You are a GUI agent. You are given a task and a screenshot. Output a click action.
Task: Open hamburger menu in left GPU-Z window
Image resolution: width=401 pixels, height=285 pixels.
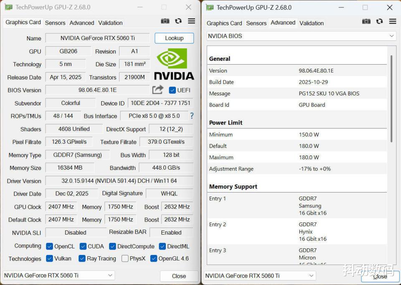click(192, 21)
